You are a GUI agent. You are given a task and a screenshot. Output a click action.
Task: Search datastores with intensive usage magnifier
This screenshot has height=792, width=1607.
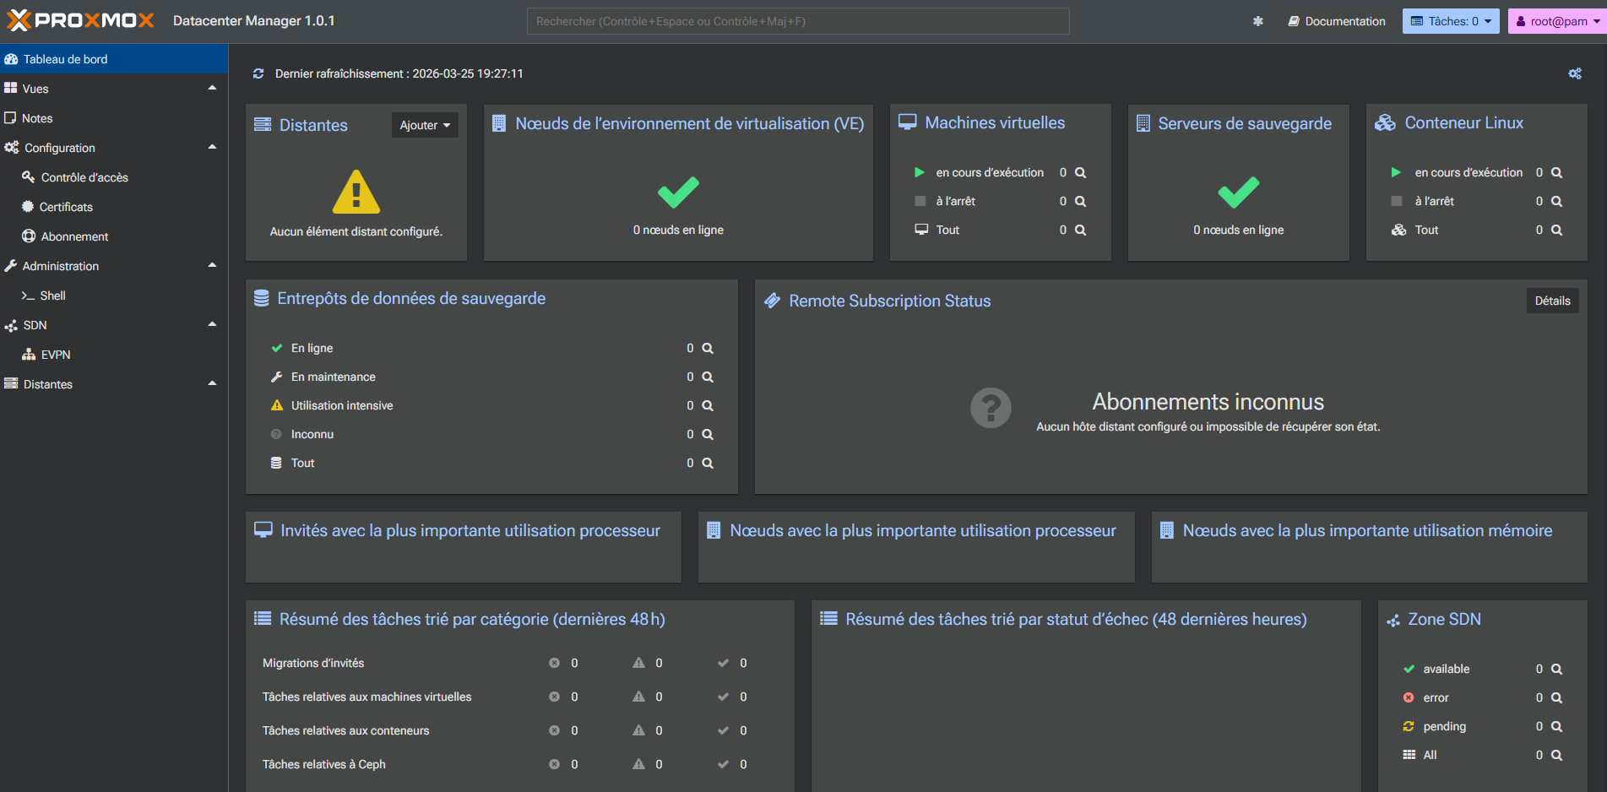pos(708,405)
